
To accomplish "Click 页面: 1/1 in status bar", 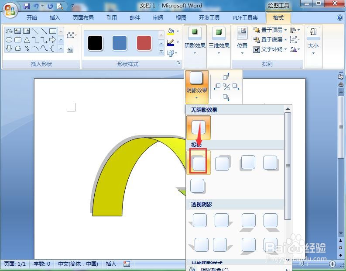I will coord(15,264).
